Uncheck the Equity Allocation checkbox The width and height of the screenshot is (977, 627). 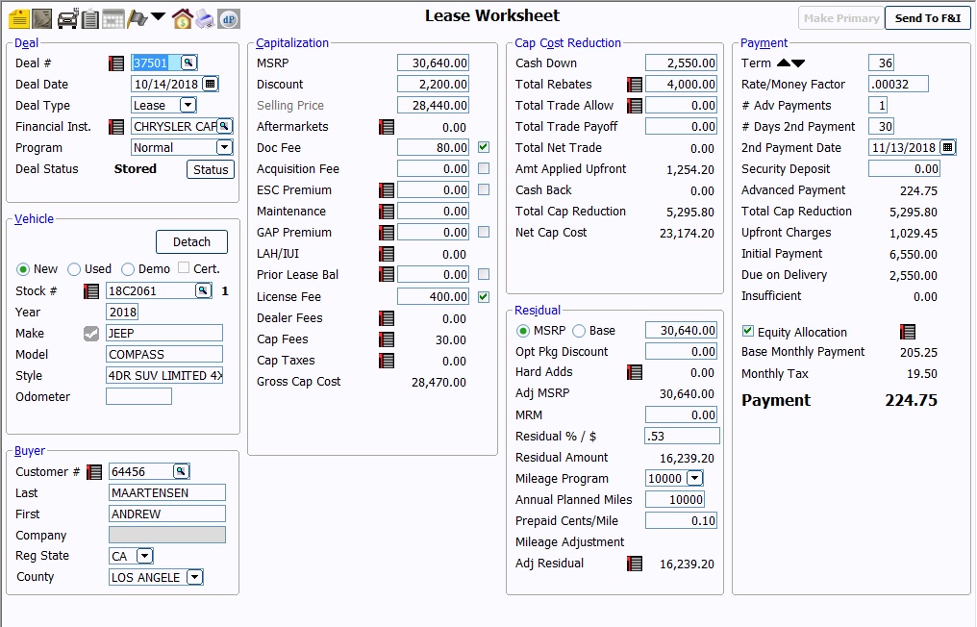[x=748, y=331]
